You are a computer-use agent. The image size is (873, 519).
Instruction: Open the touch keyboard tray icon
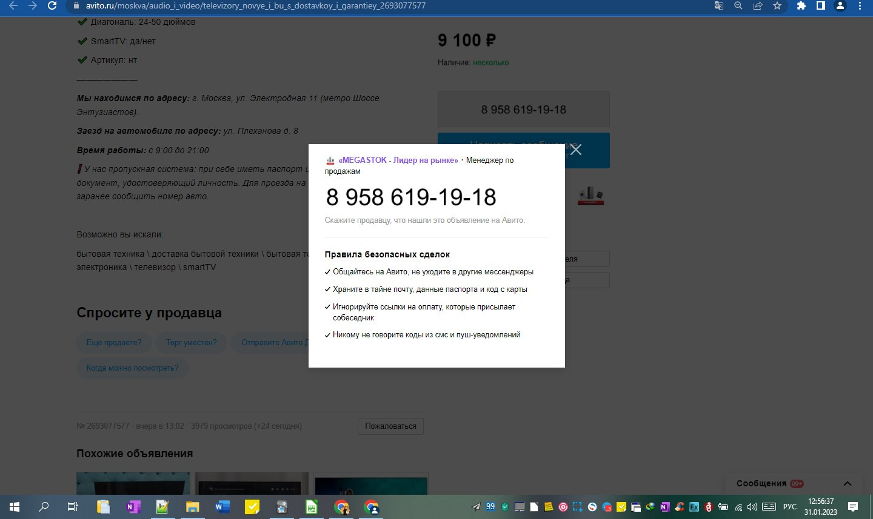pyautogui.click(x=769, y=507)
